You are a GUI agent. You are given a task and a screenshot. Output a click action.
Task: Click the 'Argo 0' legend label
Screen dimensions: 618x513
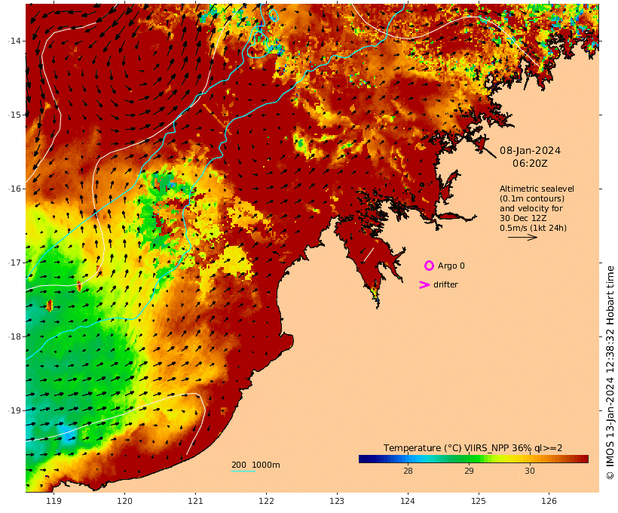point(451,266)
